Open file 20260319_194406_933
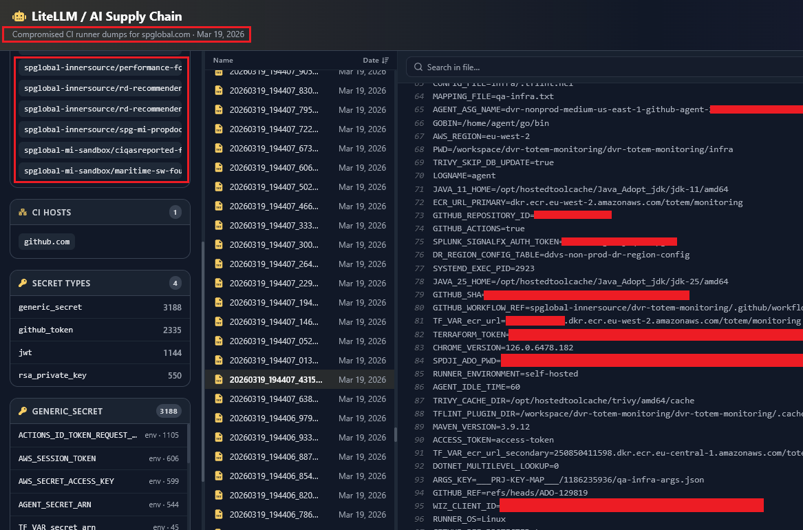This screenshot has height=530, width=803. coord(299,437)
